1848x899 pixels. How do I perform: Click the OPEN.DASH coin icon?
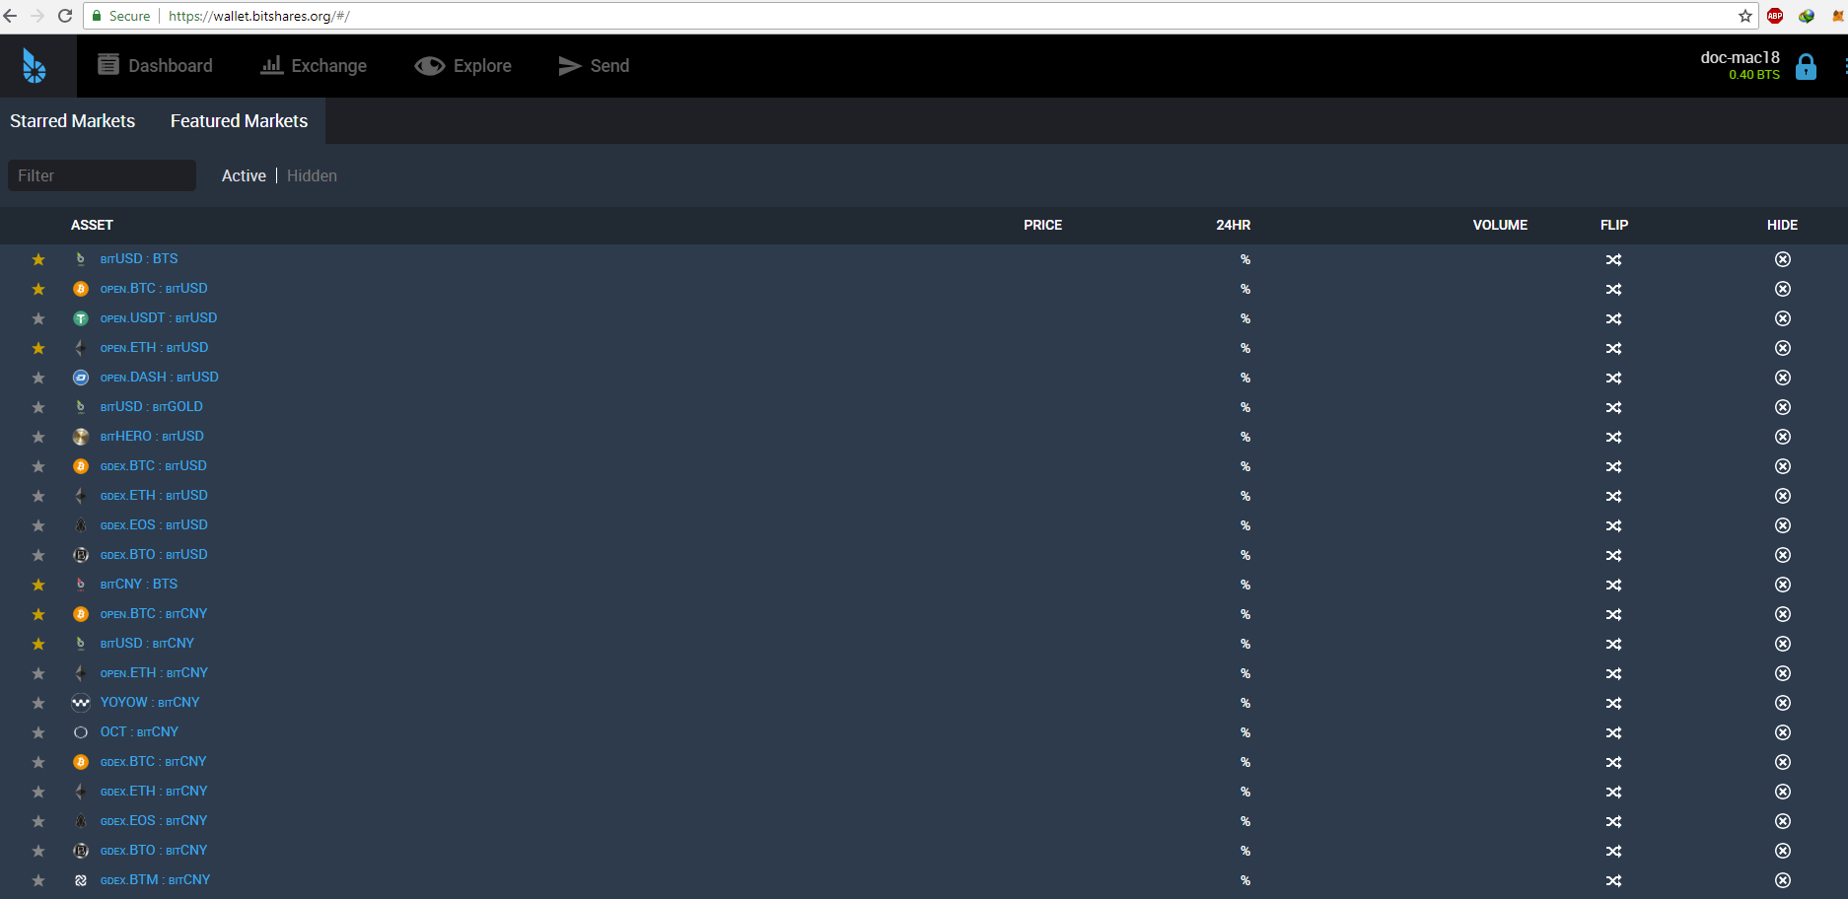81,378
